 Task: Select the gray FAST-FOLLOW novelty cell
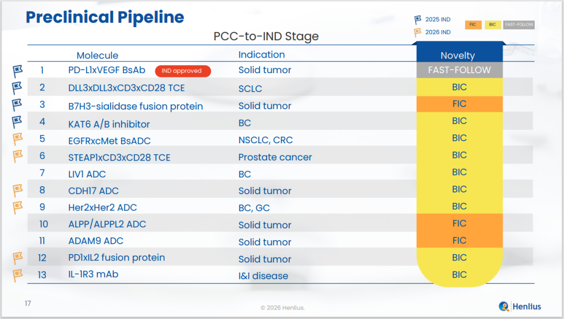pyautogui.click(x=459, y=70)
